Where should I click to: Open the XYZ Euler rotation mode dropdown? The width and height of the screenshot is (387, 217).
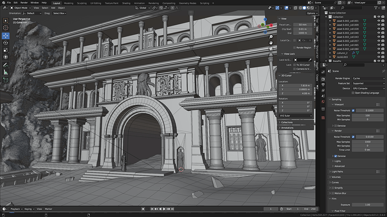[296, 116]
